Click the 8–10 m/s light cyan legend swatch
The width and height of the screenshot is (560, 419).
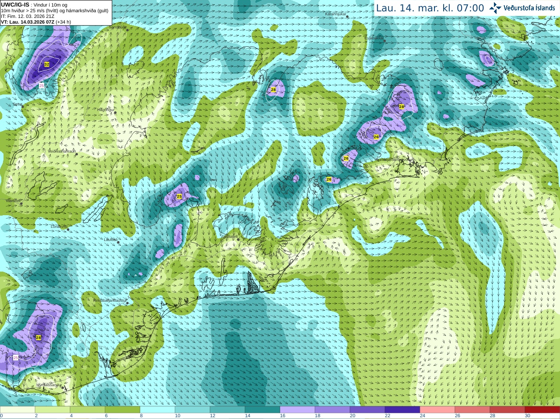157,410
